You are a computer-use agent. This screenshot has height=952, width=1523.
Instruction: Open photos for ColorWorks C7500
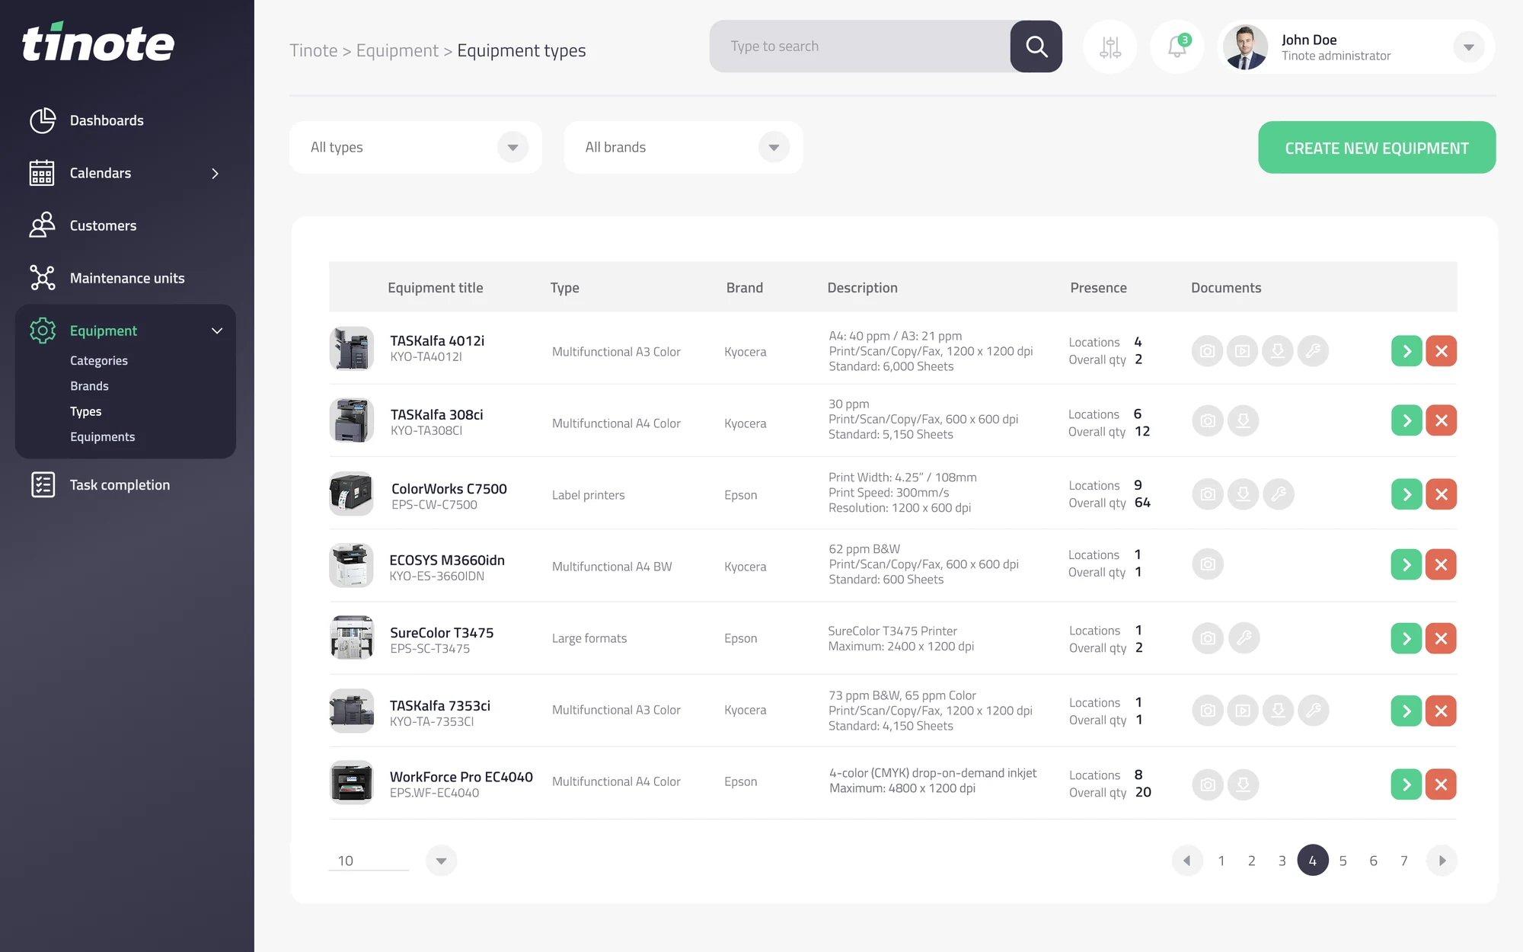[x=1208, y=494]
